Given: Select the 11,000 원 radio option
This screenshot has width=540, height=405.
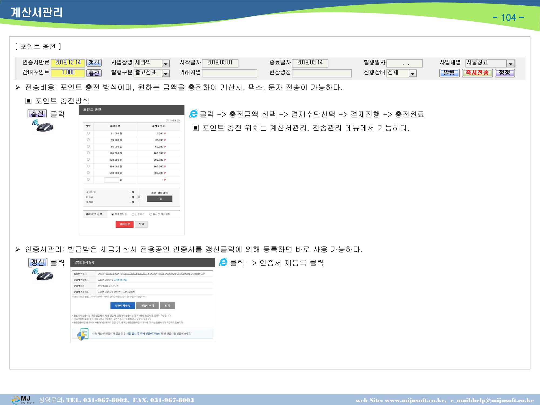Looking at the screenshot, I should [88, 133].
